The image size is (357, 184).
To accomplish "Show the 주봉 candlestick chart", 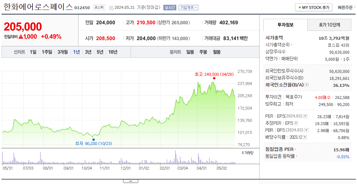I will 203,52.
